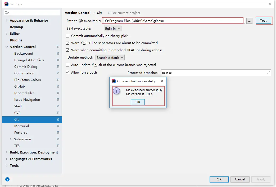Click the project-level icon beside Ignored Files
The width and height of the screenshot is (276, 187).
[58, 93]
